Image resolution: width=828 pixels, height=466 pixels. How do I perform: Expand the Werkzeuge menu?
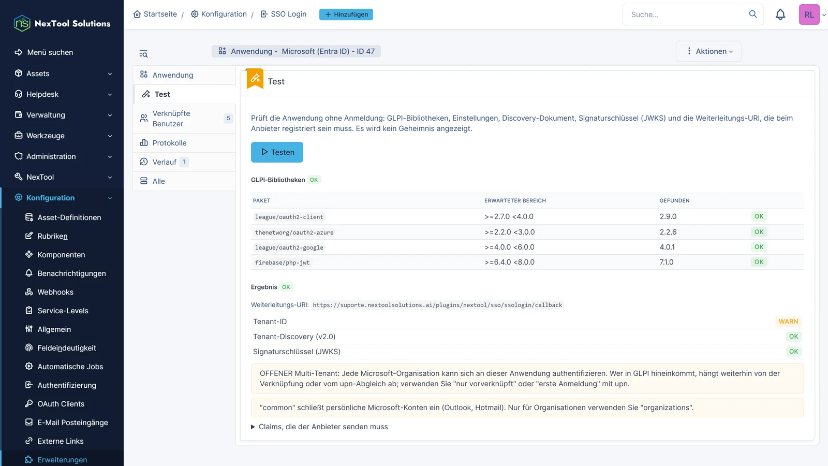(62, 136)
